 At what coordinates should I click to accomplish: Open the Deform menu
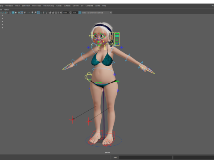coord(75,6)
